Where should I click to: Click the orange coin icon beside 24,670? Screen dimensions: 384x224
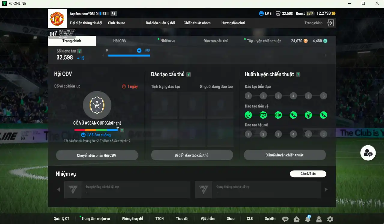306,41
